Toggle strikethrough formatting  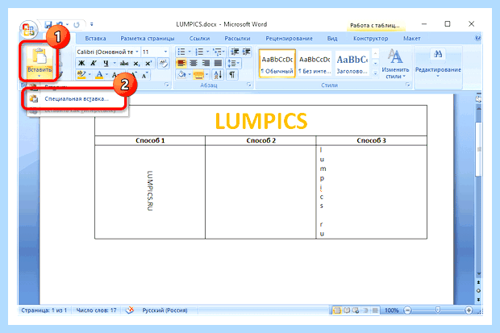(x=123, y=64)
